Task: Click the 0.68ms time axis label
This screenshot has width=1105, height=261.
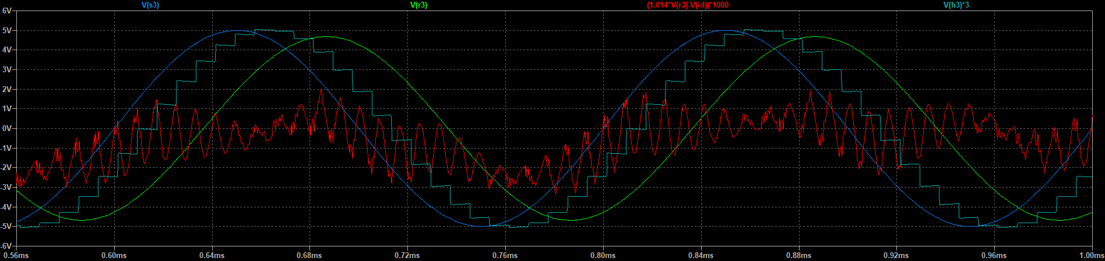Action: (309, 256)
